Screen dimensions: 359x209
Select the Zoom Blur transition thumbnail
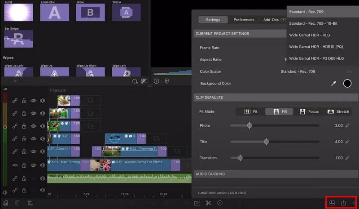(x=55, y=11)
